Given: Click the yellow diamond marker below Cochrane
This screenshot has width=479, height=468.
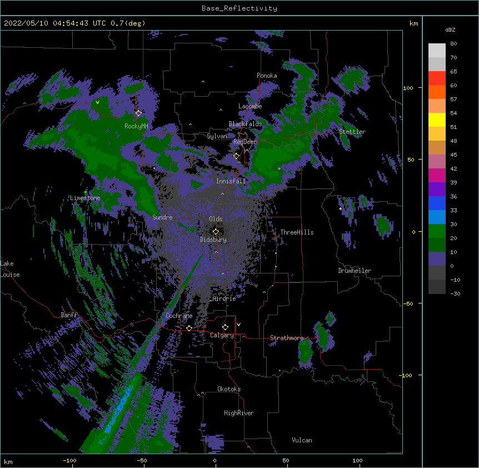Looking at the screenshot, I should point(189,328).
